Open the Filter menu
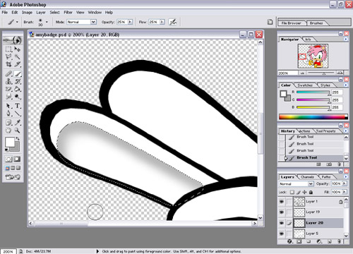353x254 pixels. tap(68, 12)
